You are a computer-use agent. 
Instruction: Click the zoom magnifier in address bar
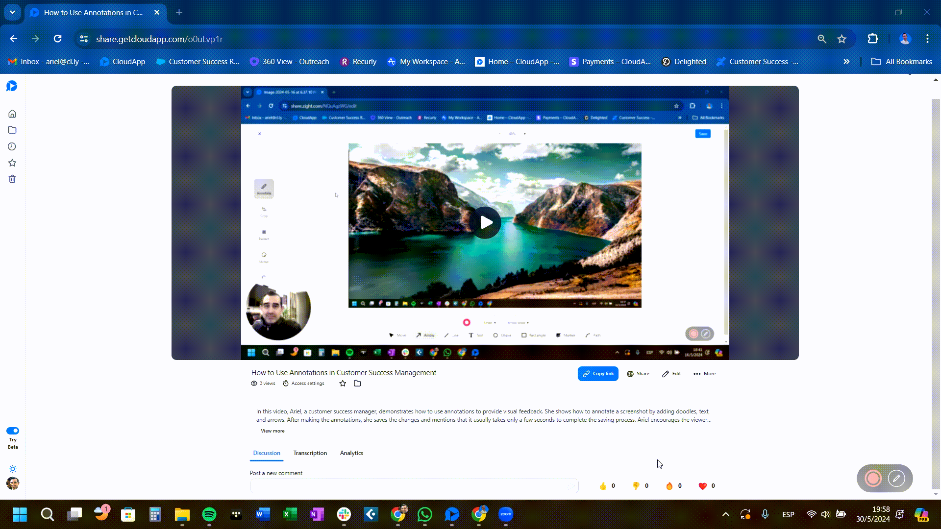pos(822,39)
